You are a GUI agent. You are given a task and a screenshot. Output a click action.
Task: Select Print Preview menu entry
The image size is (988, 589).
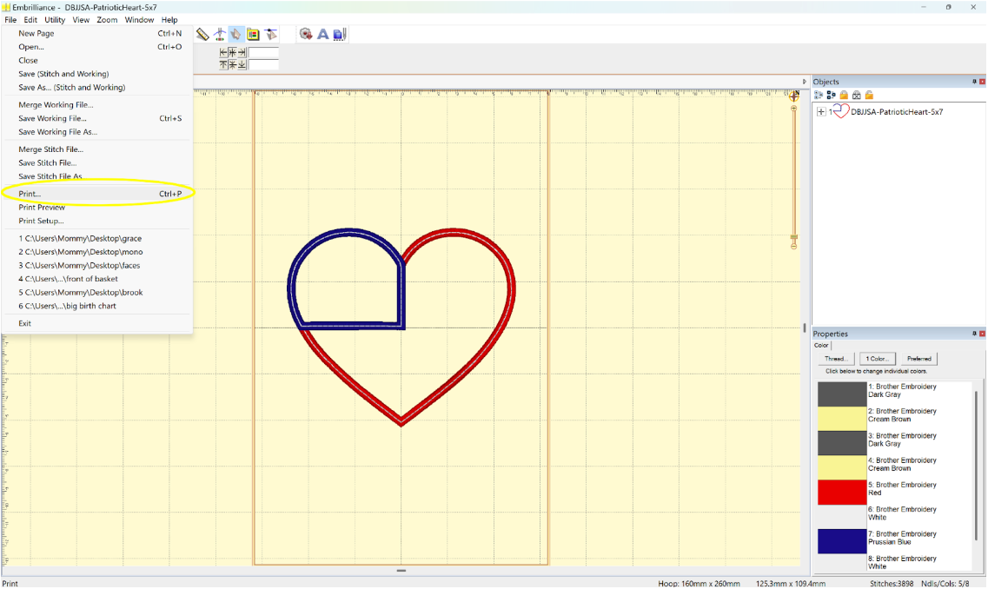coord(42,208)
